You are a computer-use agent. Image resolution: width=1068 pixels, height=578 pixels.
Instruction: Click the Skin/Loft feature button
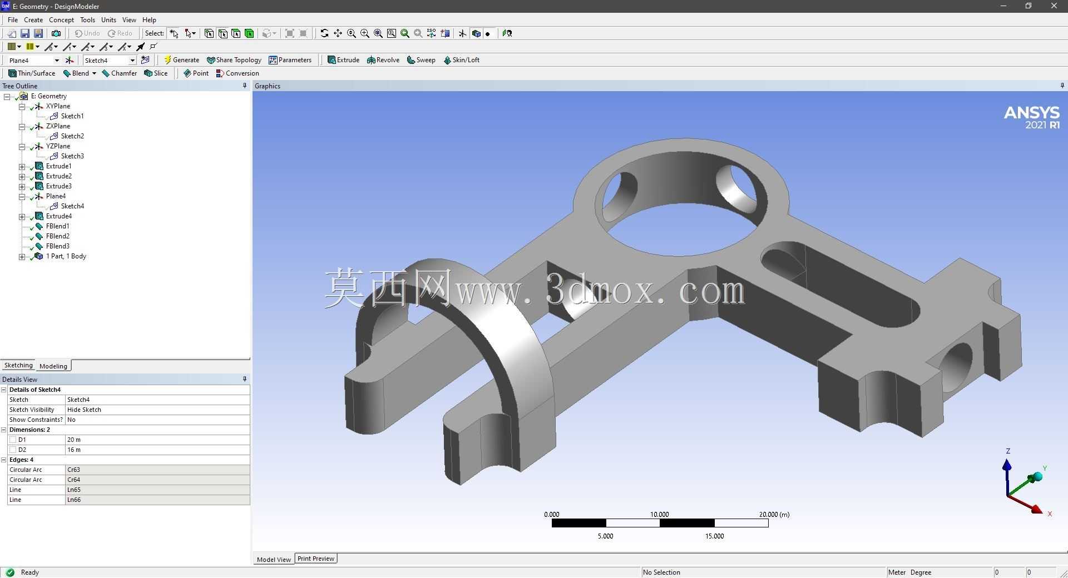[461, 60]
